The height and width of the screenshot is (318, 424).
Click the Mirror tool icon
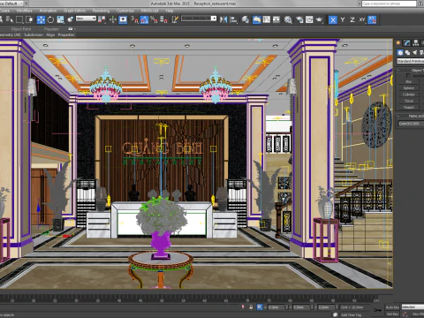tap(223, 19)
